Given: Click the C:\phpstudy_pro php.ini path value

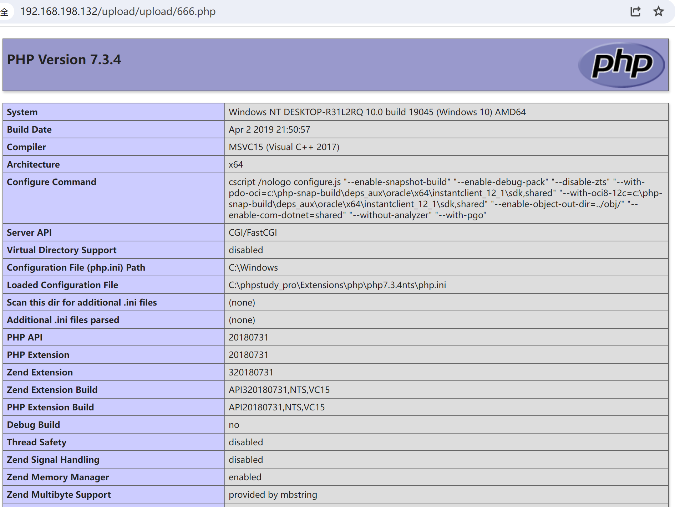Looking at the screenshot, I should click(x=337, y=285).
